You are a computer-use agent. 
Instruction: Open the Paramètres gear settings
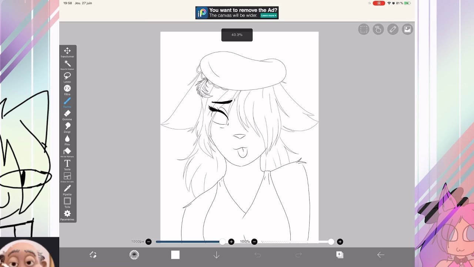(x=67, y=214)
